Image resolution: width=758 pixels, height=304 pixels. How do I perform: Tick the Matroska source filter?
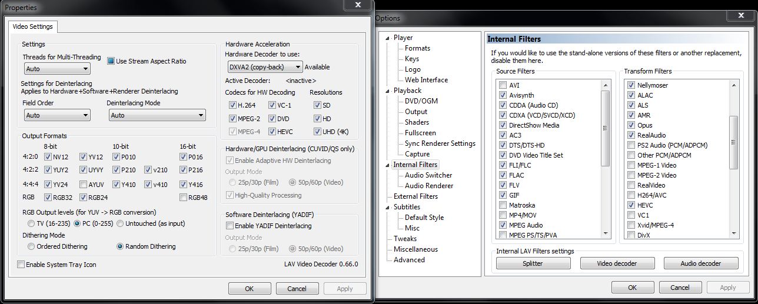[503, 205]
